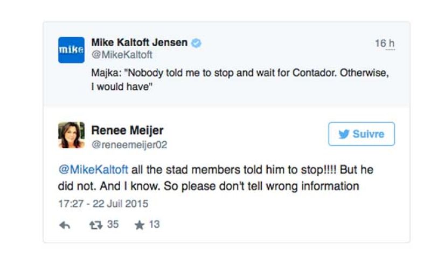Open the Majka quote tweet text

point(240,80)
